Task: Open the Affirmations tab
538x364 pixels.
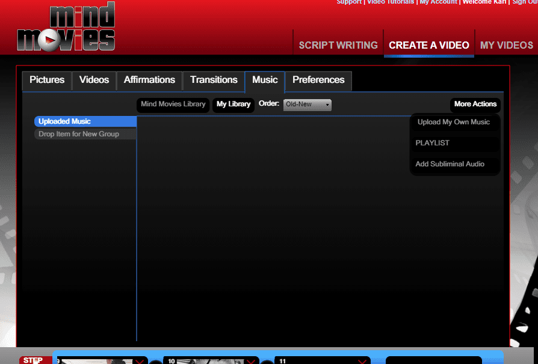Action: click(149, 80)
